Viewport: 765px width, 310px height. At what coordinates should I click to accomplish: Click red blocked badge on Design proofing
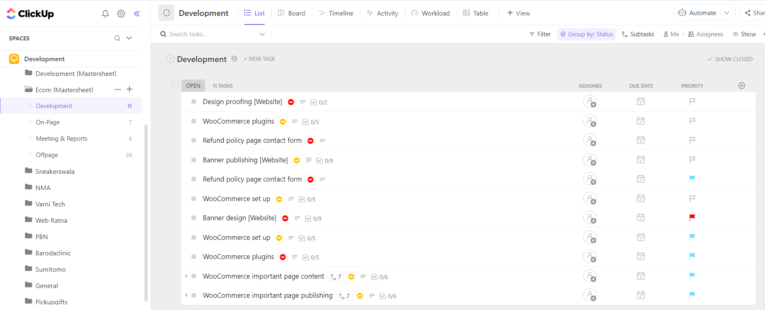[x=291, y=102]
